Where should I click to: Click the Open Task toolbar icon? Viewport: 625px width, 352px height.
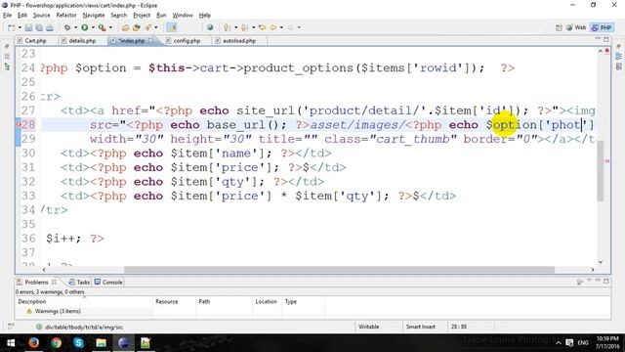click(x=137, y=27)
